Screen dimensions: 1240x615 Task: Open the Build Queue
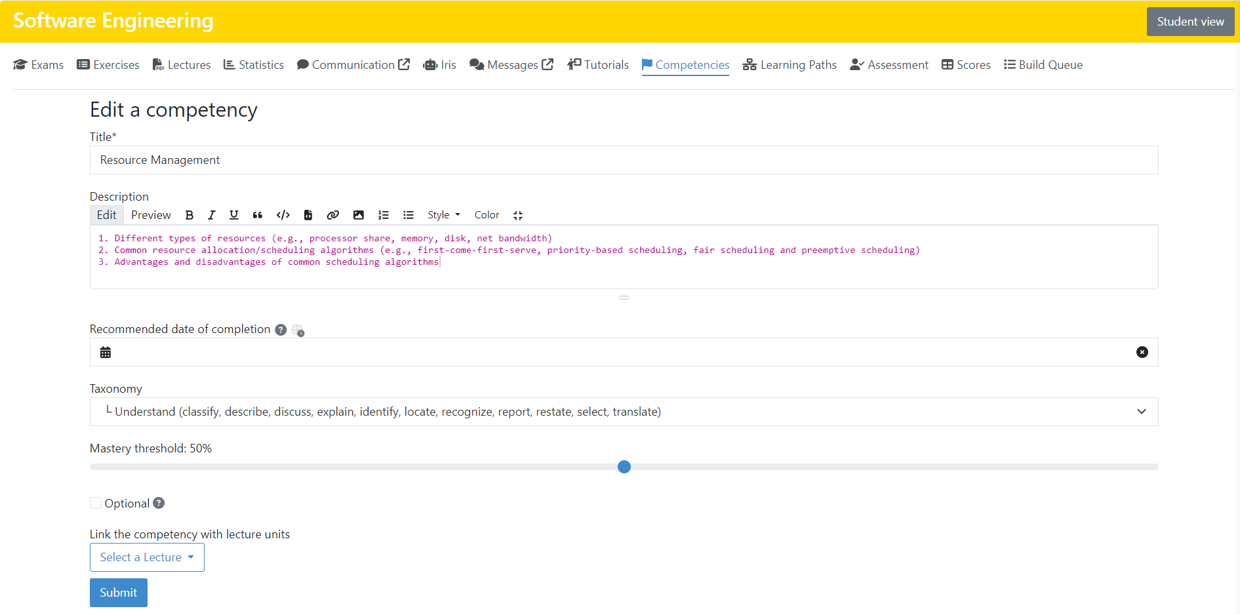[1043, 65]
